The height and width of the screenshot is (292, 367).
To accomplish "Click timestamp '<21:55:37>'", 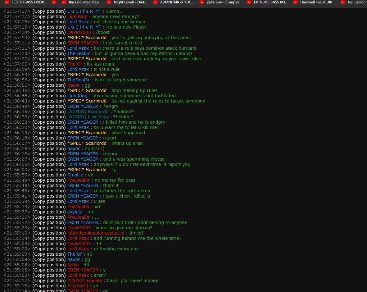I will [x=17, y=212].
